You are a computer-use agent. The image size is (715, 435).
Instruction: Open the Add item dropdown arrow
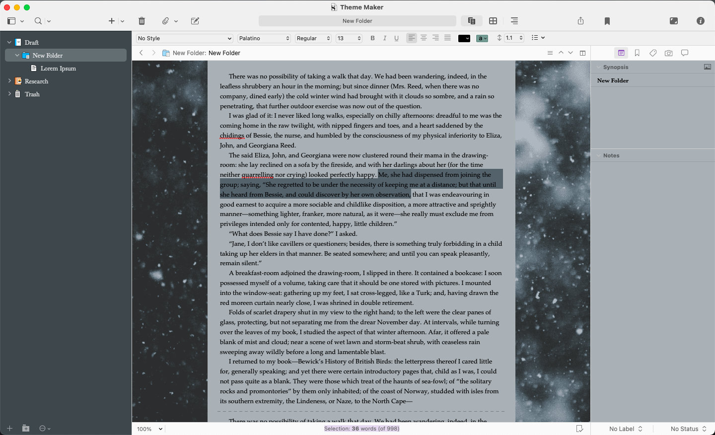122,21
